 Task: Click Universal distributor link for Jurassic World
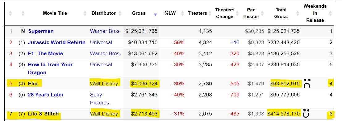pyautogui.click(x=101, y=42)
